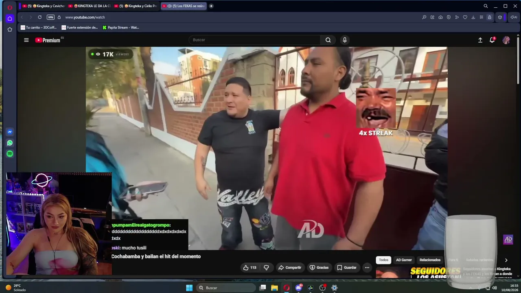Open Task View on the taskbar
The height and width of the screenshot is (293, 521).
pos(263,288)
